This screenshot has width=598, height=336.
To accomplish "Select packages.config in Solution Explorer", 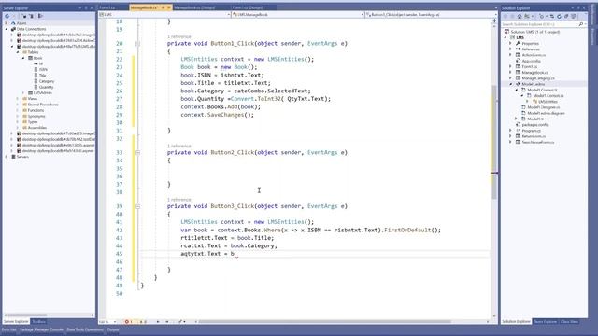I will tap(535, 124).
